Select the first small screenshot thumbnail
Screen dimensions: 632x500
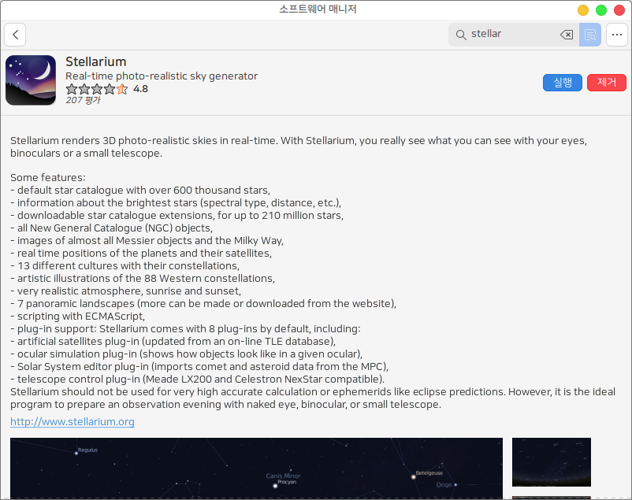tap(551, 462)
